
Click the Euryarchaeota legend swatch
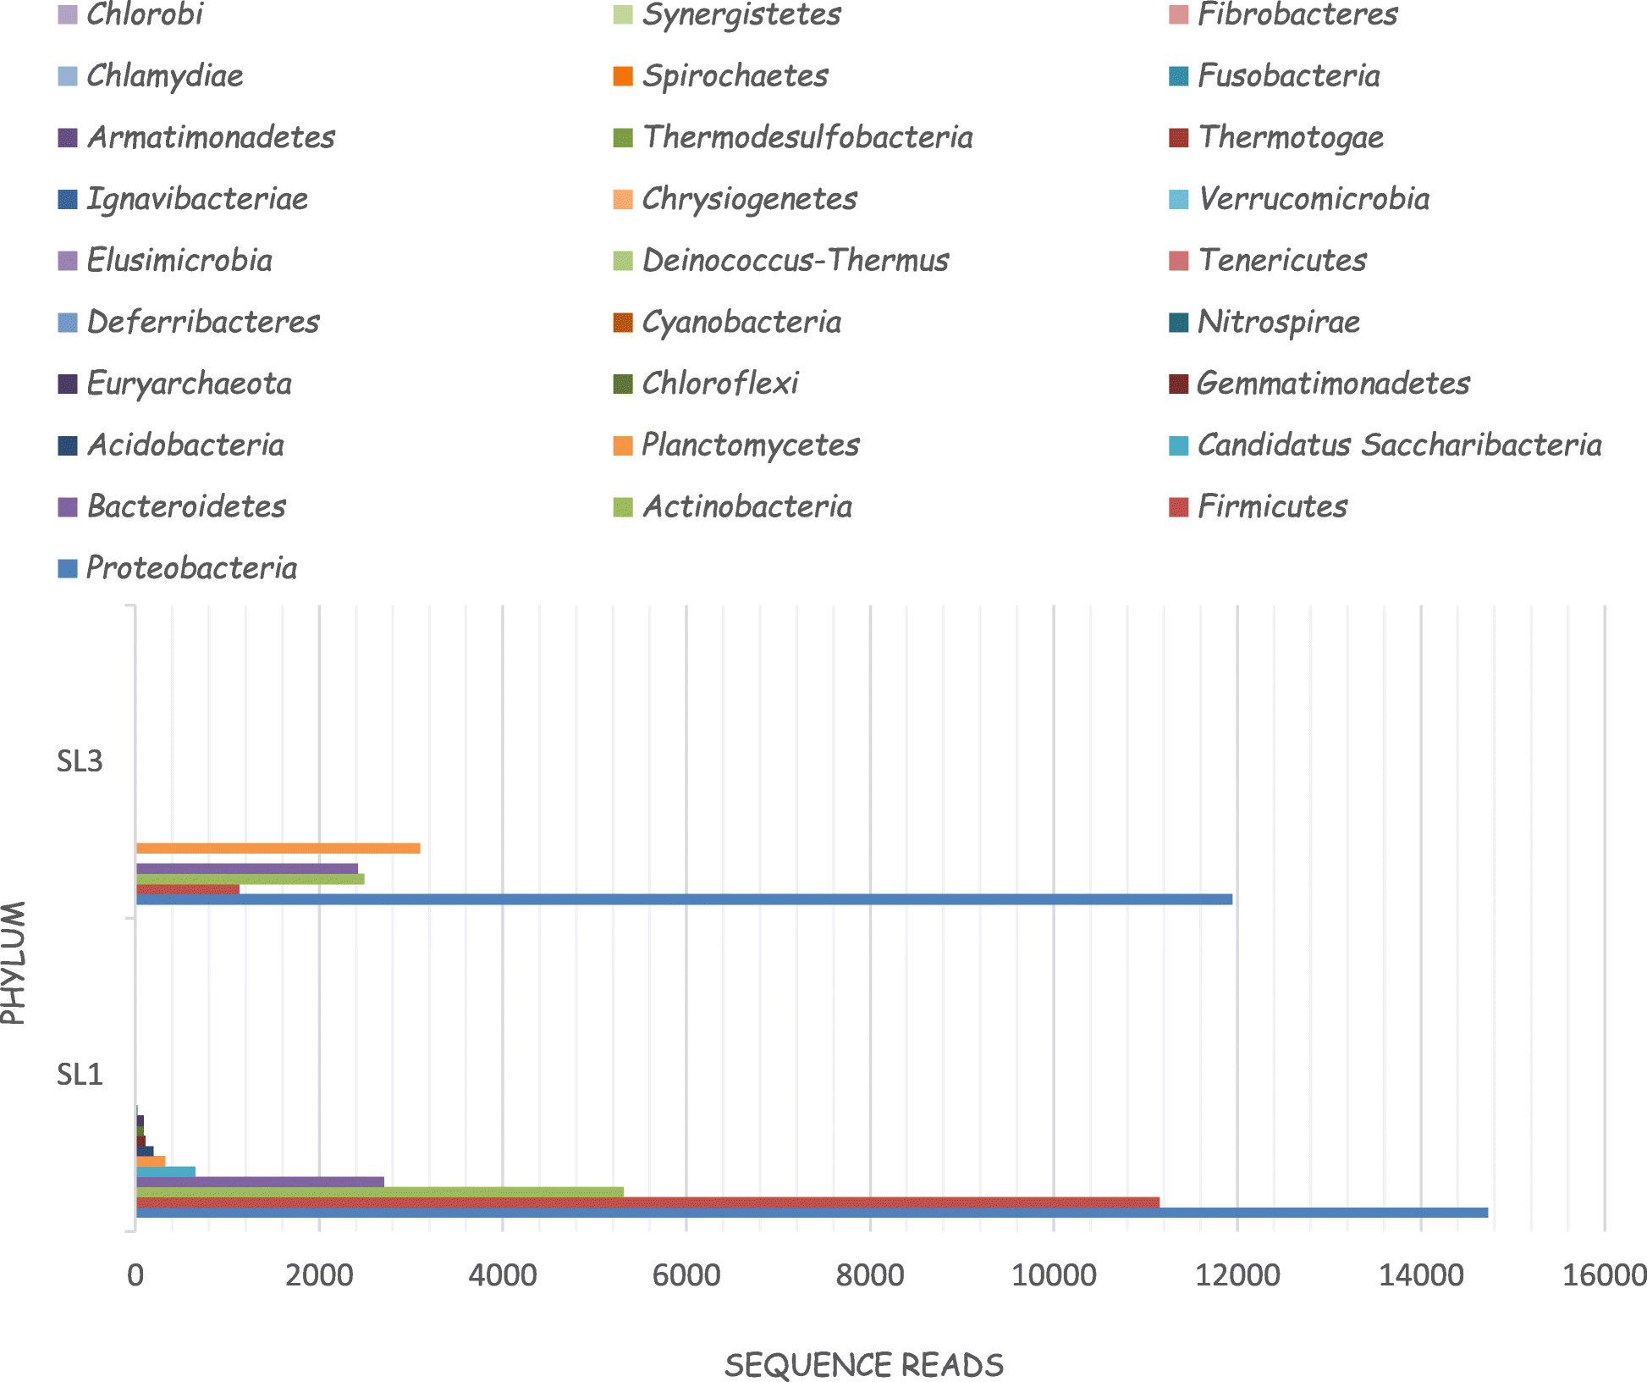pos(68,384)
